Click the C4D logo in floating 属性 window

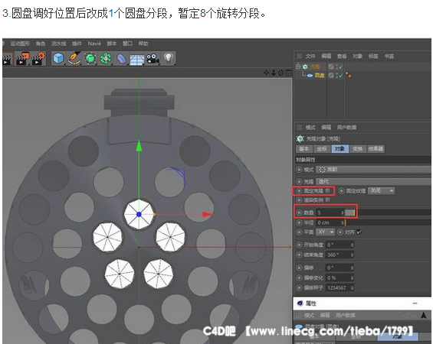(x=300, y=303)
